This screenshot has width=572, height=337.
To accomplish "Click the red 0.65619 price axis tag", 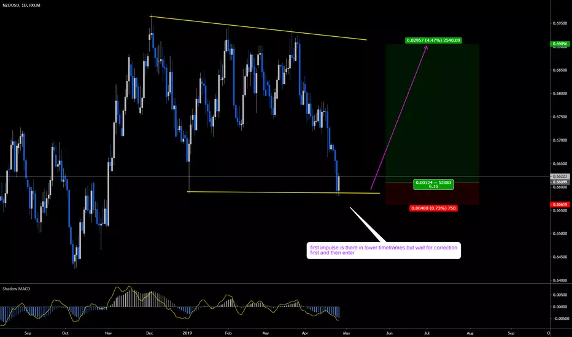I will tap(560, 205).
